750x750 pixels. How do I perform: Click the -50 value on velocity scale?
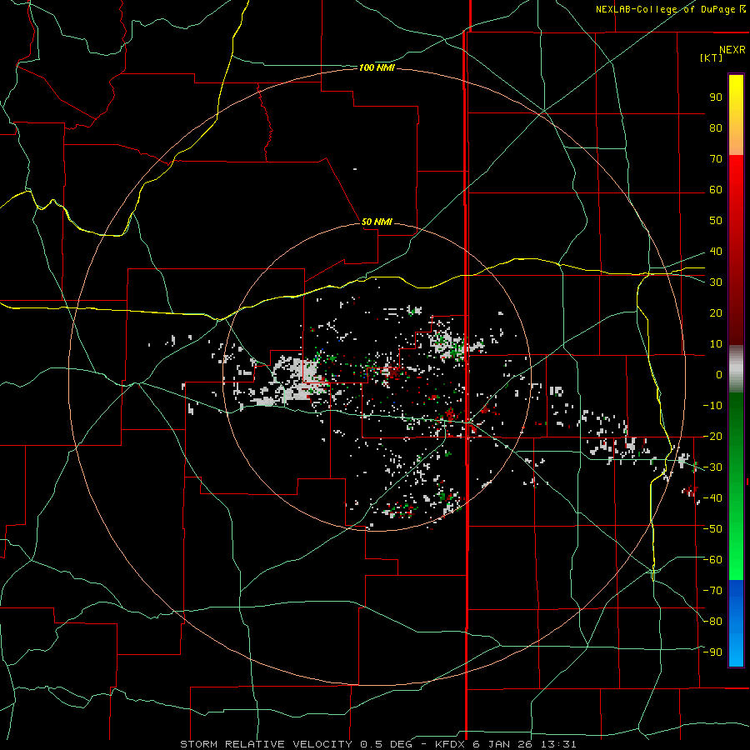click(712, 529)
